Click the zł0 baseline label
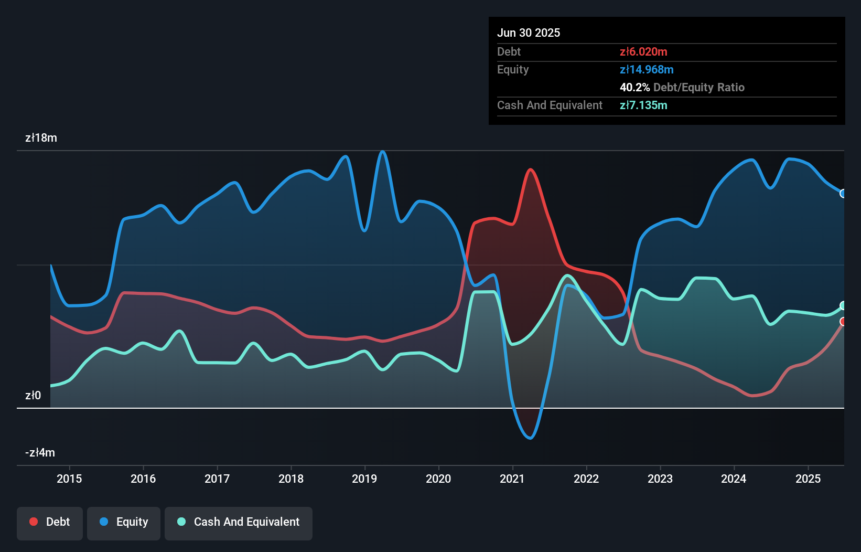This screenshot has width=861, height=552. coord(33,395)
